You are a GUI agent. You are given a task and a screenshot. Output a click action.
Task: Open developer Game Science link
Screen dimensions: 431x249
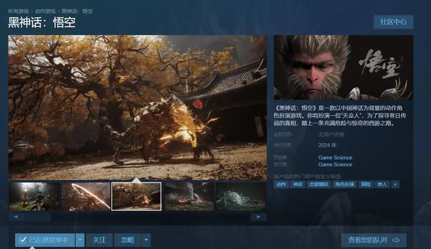pyautogui.click(x=336, y=157)
